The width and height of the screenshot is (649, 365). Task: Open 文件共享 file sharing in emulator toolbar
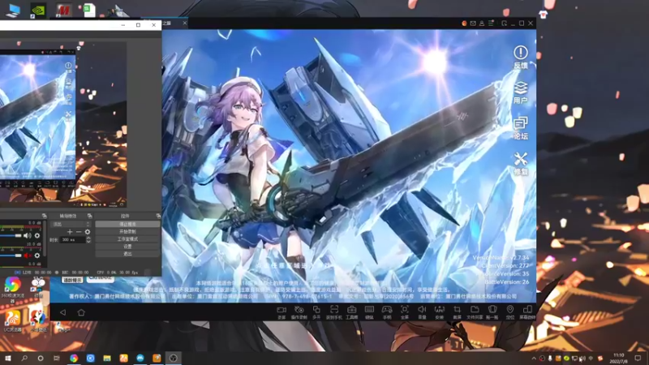pyautogui.click(x=475, y=312)
